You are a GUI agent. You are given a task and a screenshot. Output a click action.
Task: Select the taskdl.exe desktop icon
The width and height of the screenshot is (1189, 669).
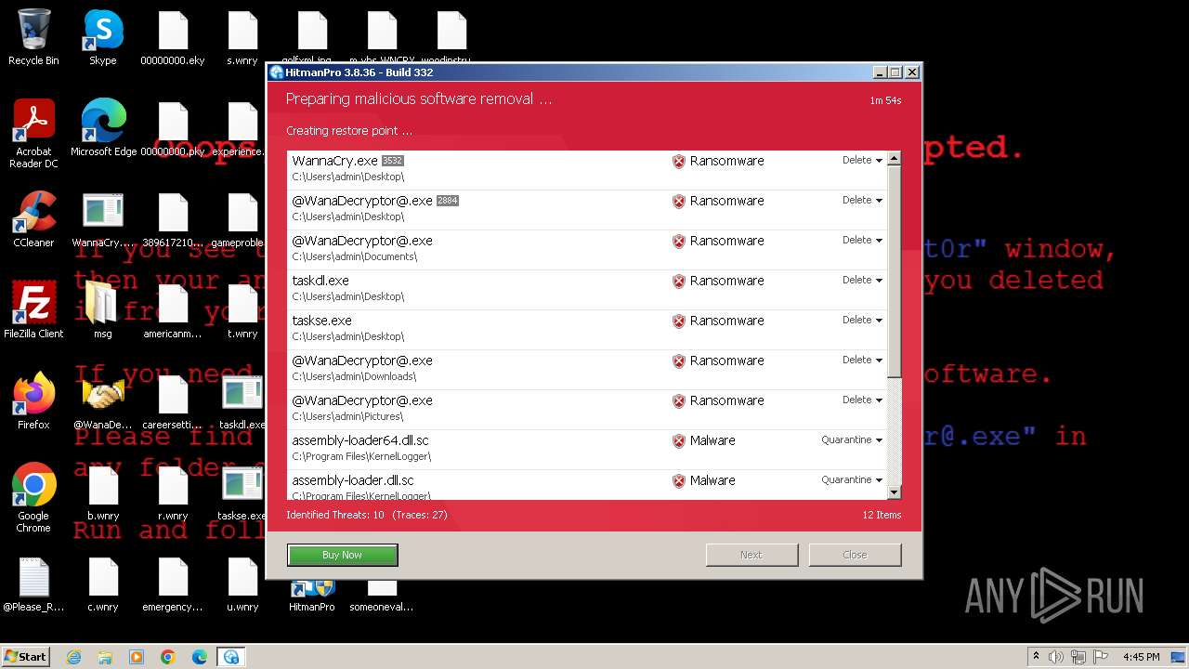(242, 401)
